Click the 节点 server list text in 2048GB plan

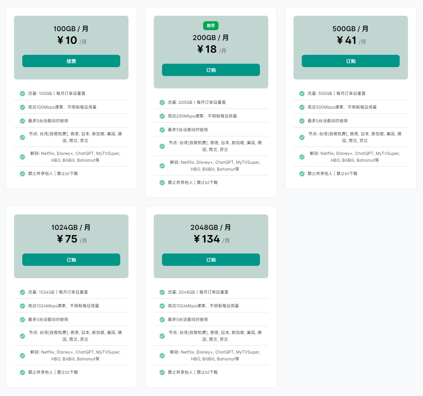[215, 336]
